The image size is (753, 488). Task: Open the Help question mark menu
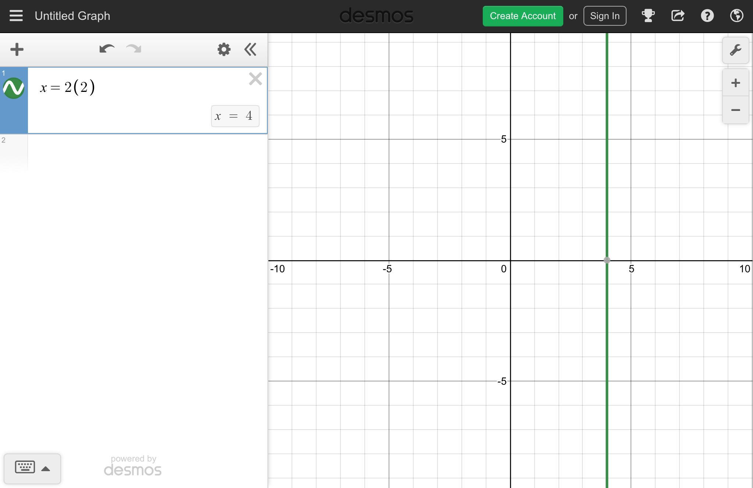(x=707, y=16)
